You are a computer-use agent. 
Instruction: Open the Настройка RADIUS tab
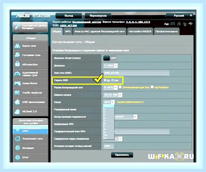[x=140, y=31]
